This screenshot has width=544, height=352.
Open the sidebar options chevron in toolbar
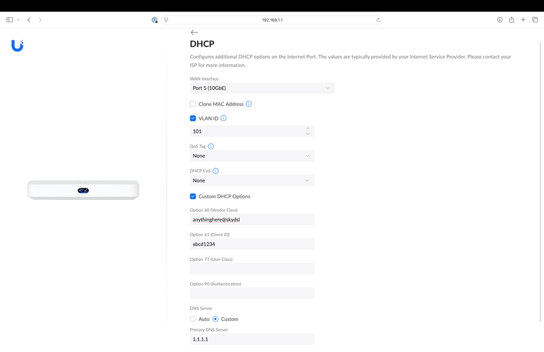18,20
